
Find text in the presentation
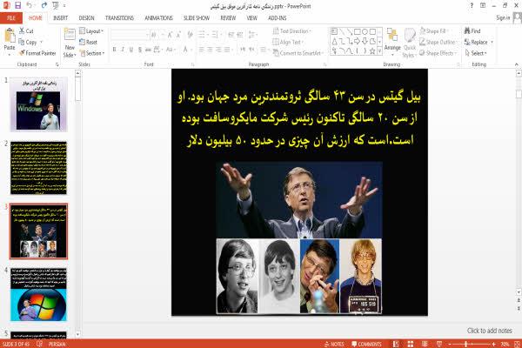472,31
